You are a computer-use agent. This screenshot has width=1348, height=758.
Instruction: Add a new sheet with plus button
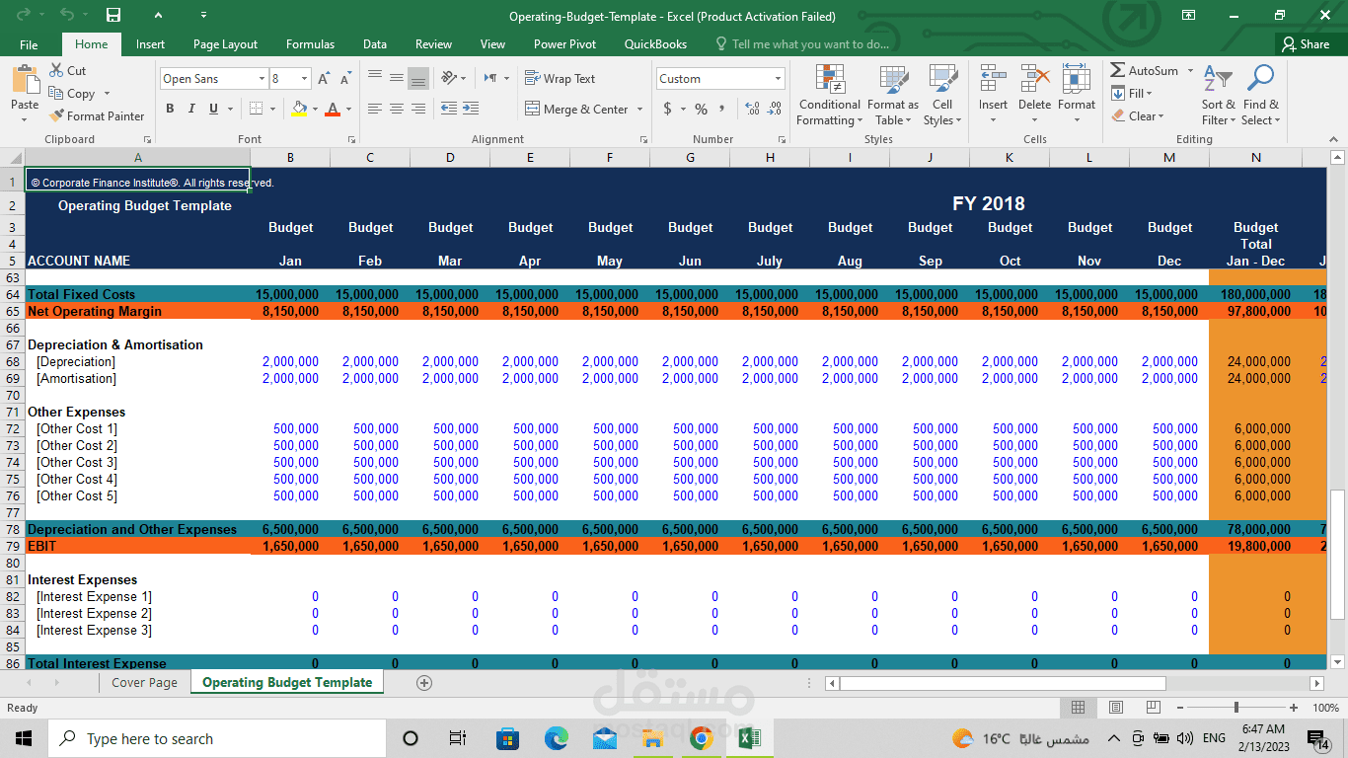[424, 683]
